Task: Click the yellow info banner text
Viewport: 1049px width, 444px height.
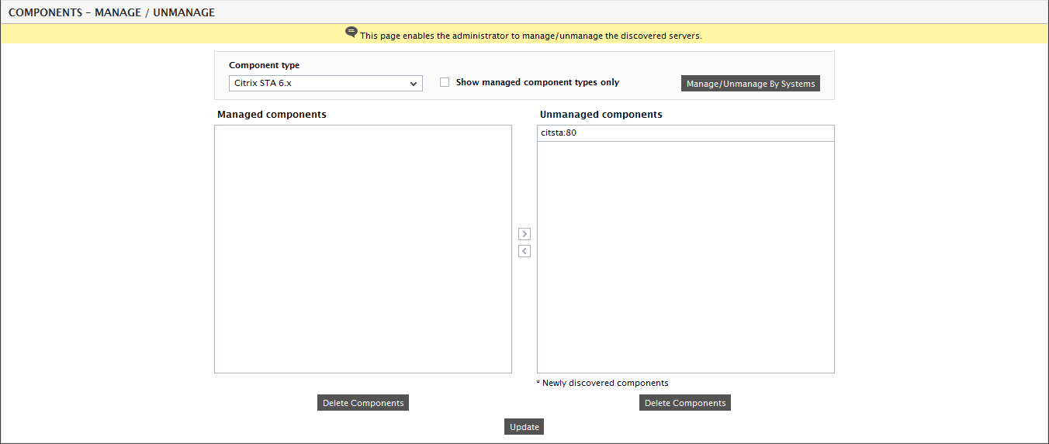Action: point(531,36)
